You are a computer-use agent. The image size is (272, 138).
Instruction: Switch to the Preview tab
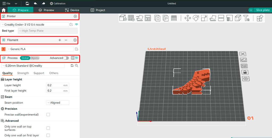coord(46,10)
